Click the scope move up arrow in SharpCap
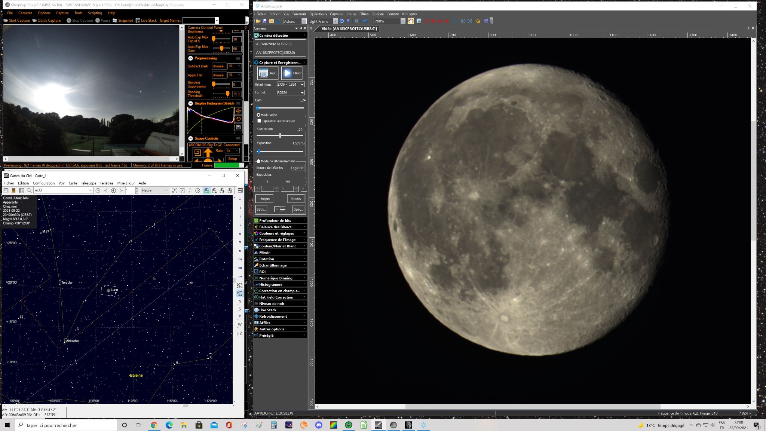This screenshot has width=766, height=431. click(x=208, y=152)
